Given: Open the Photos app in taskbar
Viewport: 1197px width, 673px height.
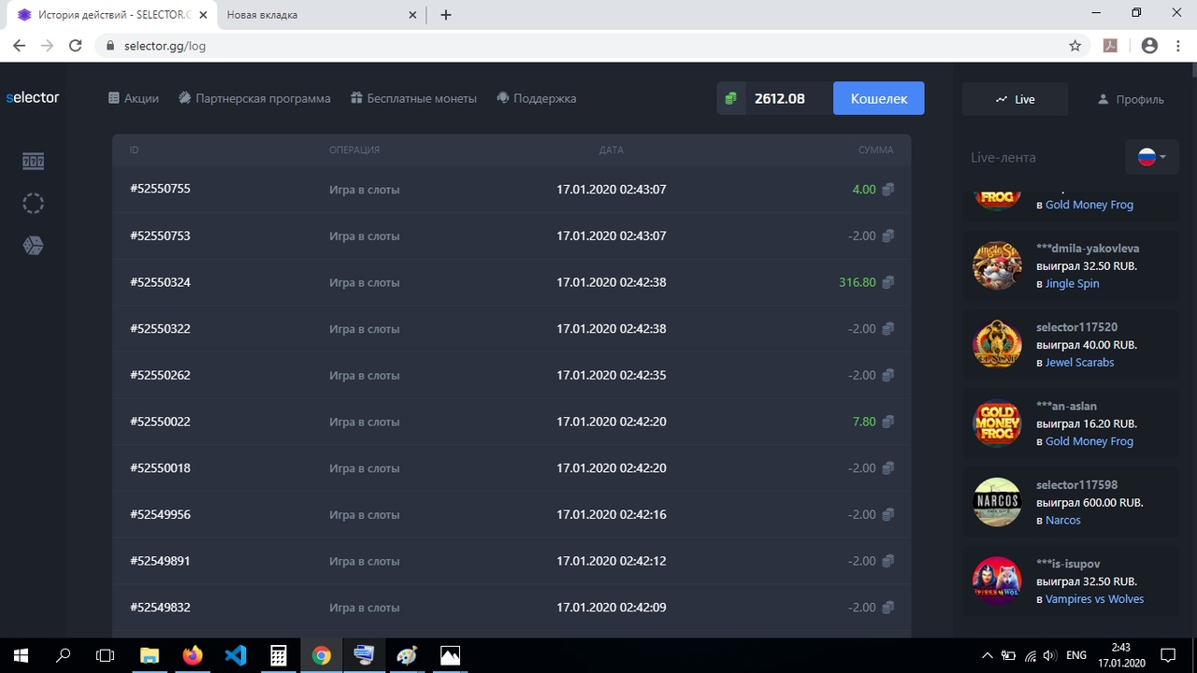Looking at the screenshot, I should 450,655.
